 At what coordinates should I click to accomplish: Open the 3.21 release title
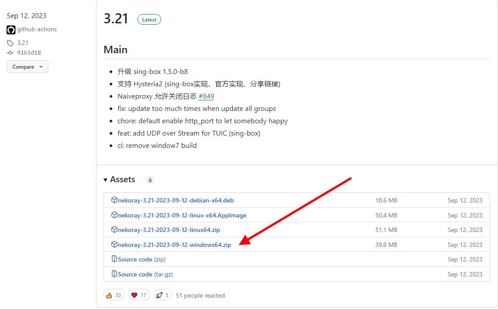pos(116,18)
